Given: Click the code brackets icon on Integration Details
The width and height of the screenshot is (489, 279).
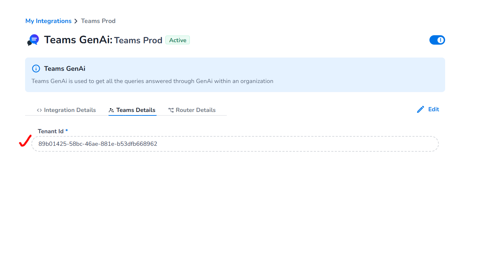Looking at the screenshot, I should pyautogui.click(x=39, y=110).
